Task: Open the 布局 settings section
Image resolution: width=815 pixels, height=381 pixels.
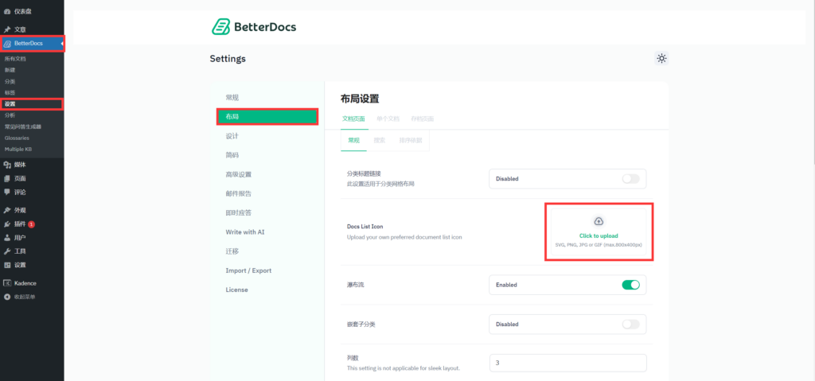Action: [x=267, y=117]
